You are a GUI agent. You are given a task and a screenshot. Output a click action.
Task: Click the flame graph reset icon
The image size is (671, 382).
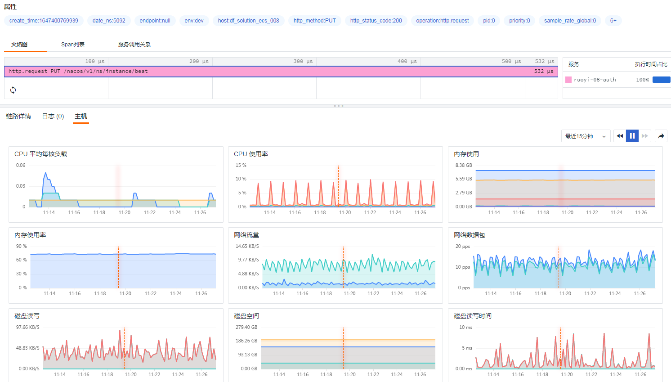(13, 90)
